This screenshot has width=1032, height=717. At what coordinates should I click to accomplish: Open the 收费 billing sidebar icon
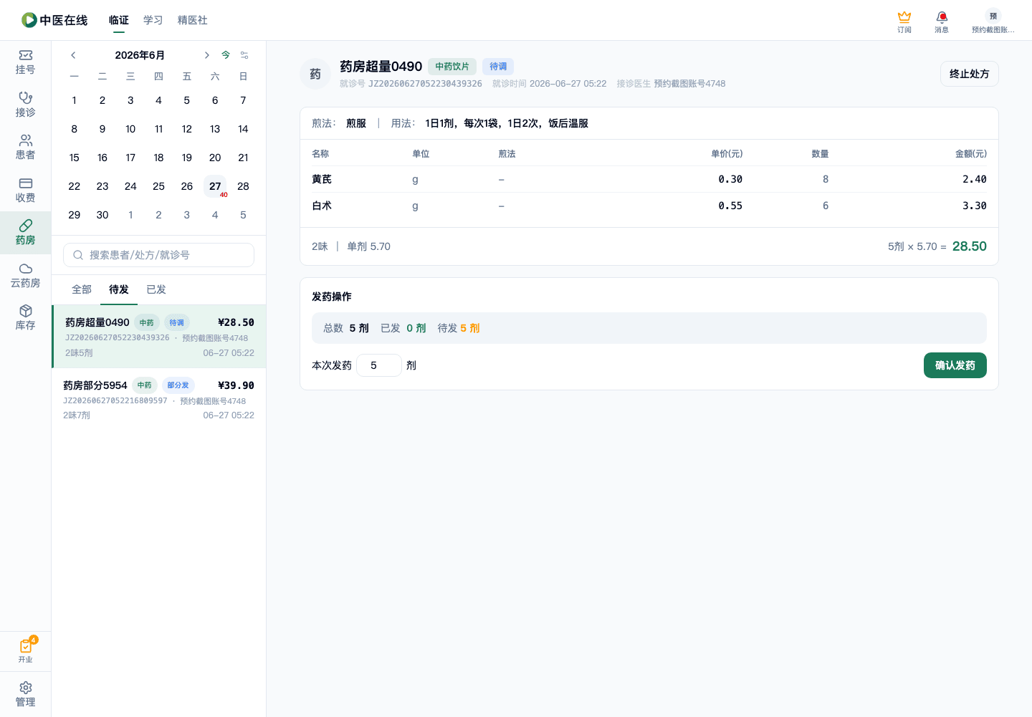(x=25, y=190)
